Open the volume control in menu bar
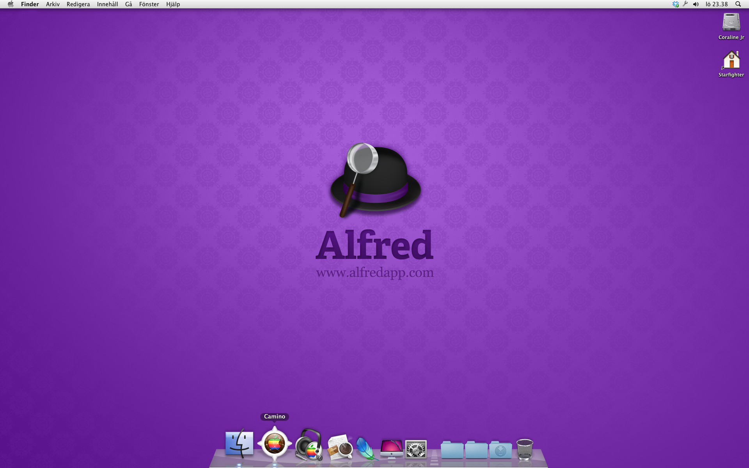This screenshot has width=749, height=468. click(696, 4)
